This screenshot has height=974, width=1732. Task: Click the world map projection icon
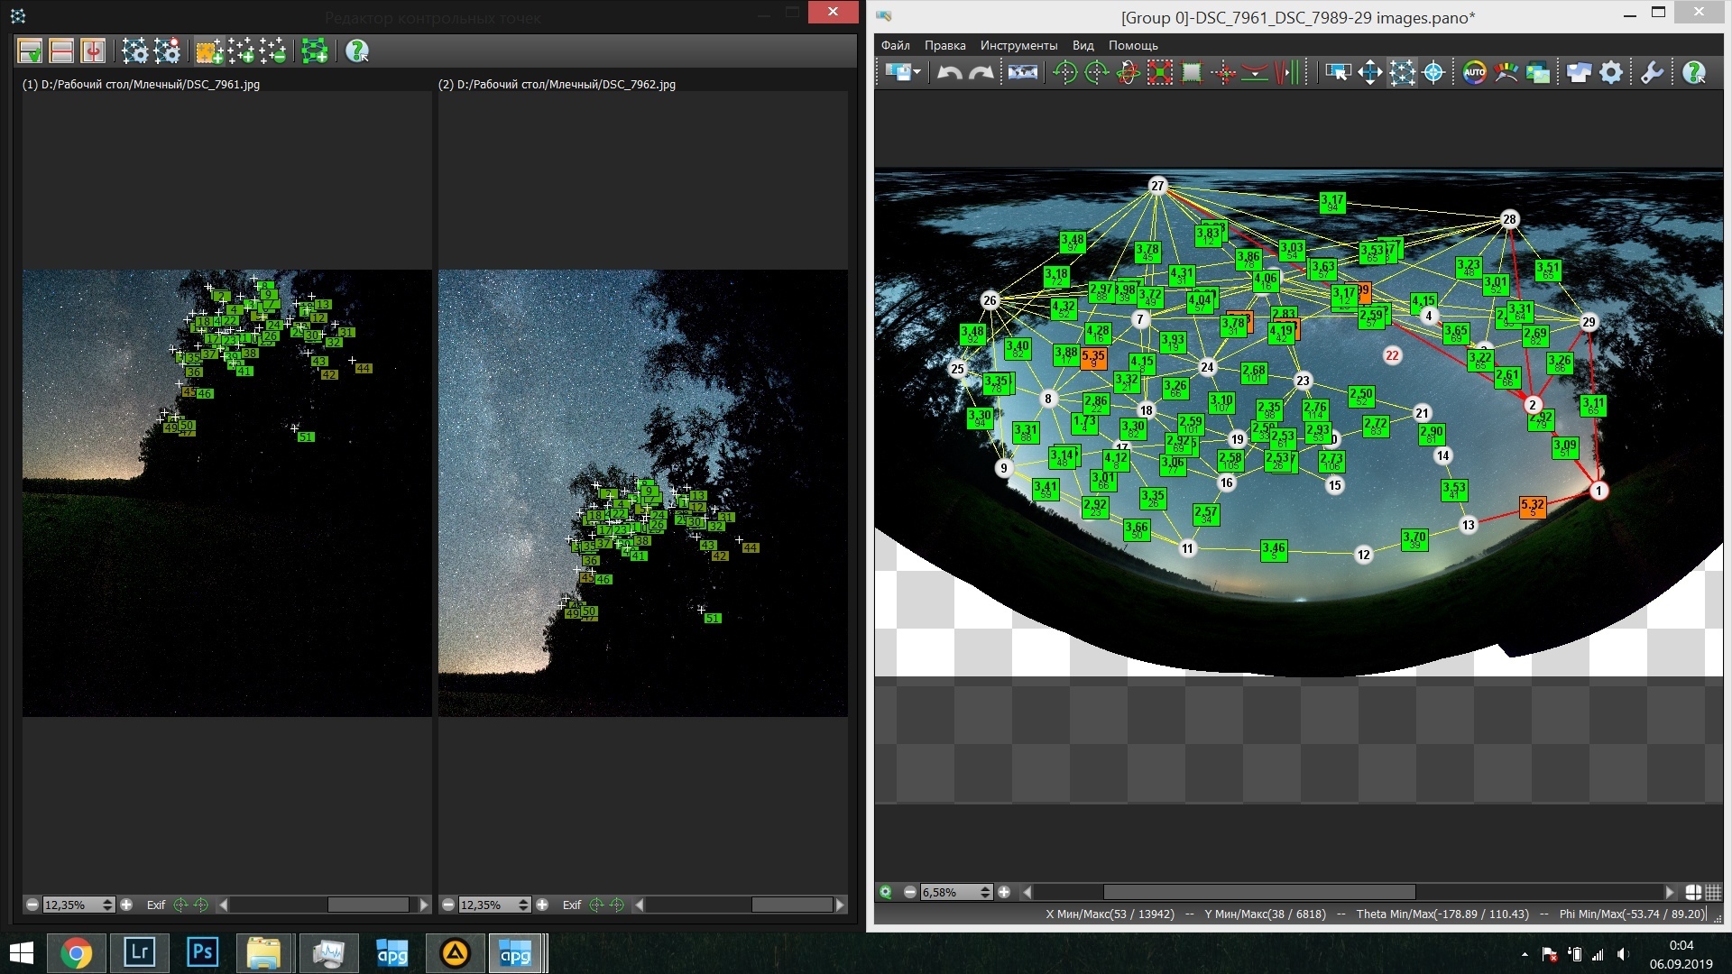pyautogui.click(x=1022, y=73)
